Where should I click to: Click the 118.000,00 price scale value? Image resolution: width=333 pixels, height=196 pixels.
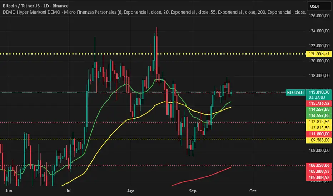[x=319, y=76]
